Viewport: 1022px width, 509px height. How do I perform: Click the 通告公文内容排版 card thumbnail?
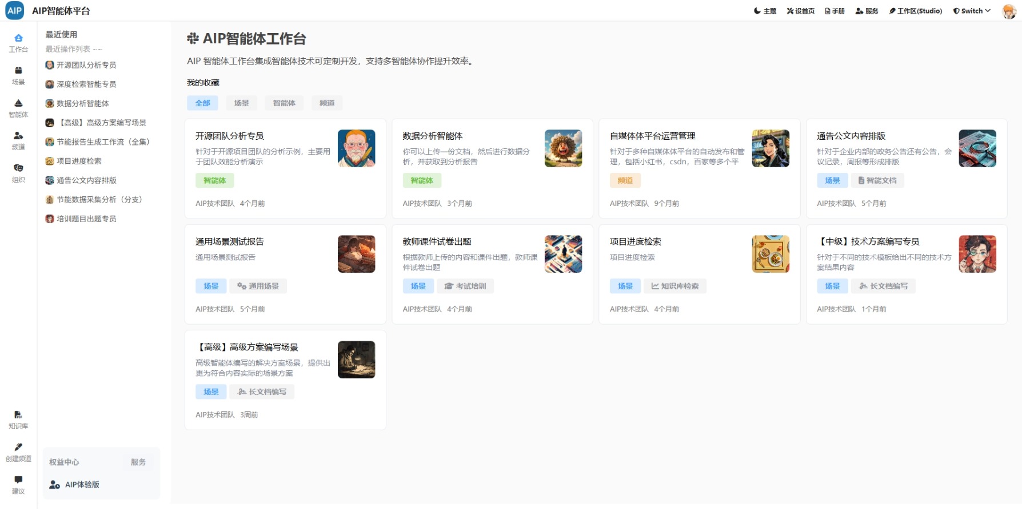point(977,148)
